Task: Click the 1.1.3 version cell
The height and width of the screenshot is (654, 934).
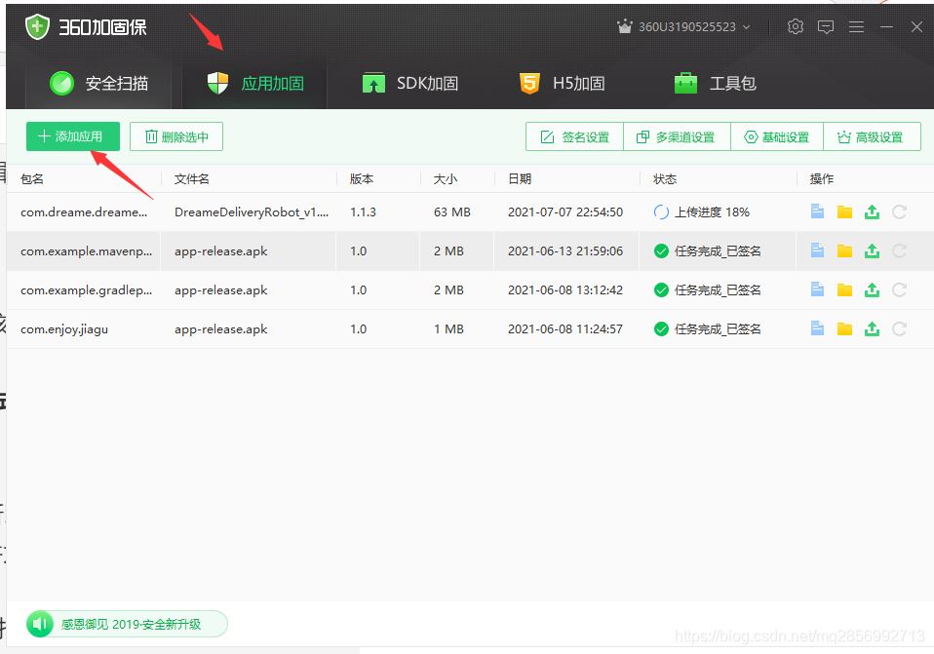Action: point(363,212)
